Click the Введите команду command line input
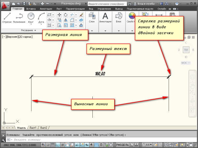 click(x=102, y=140)
